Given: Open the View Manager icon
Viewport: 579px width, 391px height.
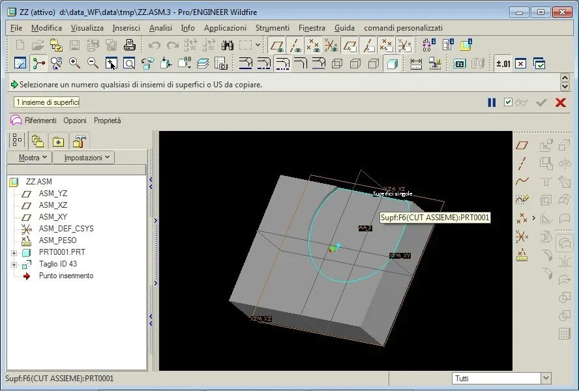Looking at the screenshot, I should pos(221,63).
